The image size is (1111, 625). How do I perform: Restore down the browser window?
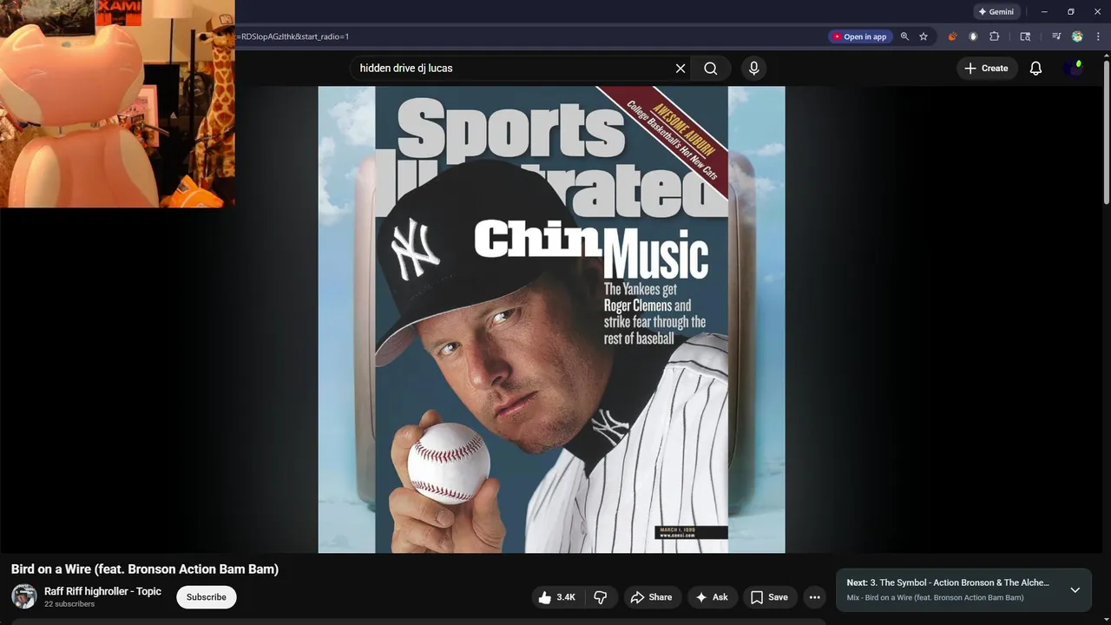click(1071, 12)
